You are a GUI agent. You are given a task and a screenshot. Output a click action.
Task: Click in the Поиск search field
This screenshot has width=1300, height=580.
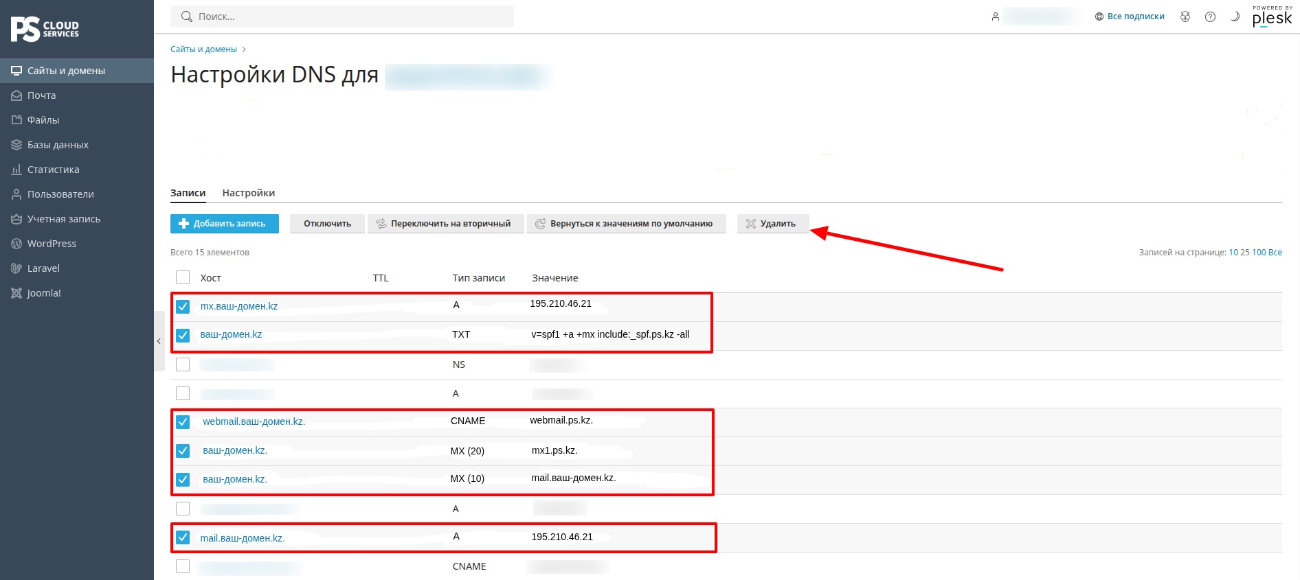pyautogui.click(x=342, y=16)
